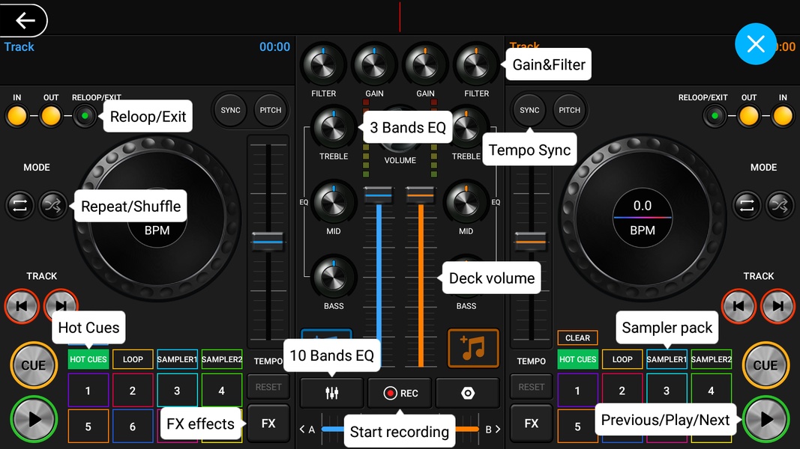Close the tutorial overlay with X button
800x449 pixels.
click(755, 44)
